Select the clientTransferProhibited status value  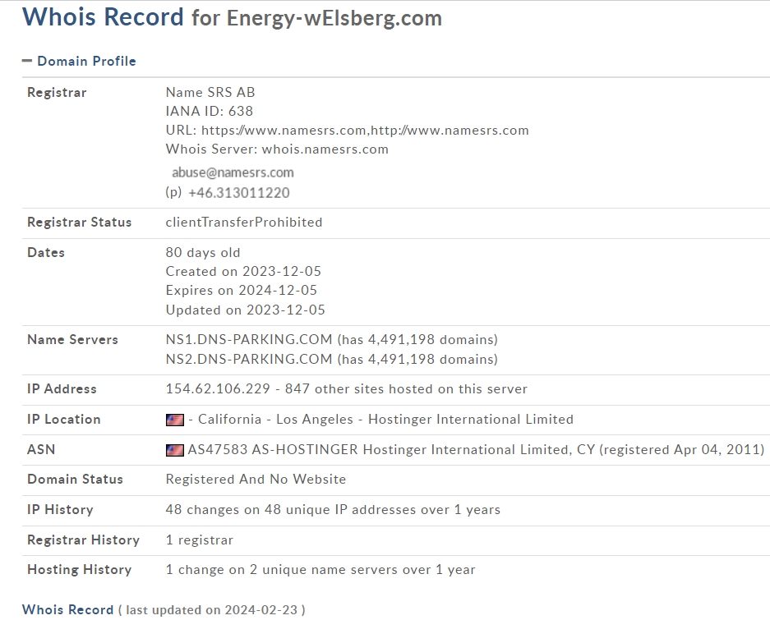pyautogui.click(x=244, y=223)
